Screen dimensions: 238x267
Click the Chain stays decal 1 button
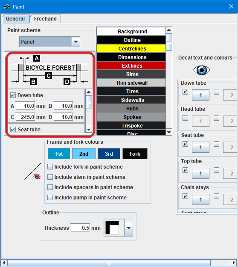point(200,199)
